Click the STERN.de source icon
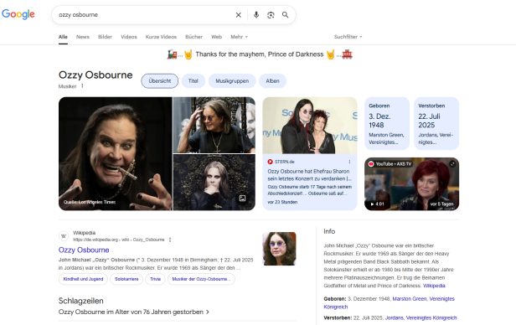Screen dimensions: 516x325 (271, 162)
